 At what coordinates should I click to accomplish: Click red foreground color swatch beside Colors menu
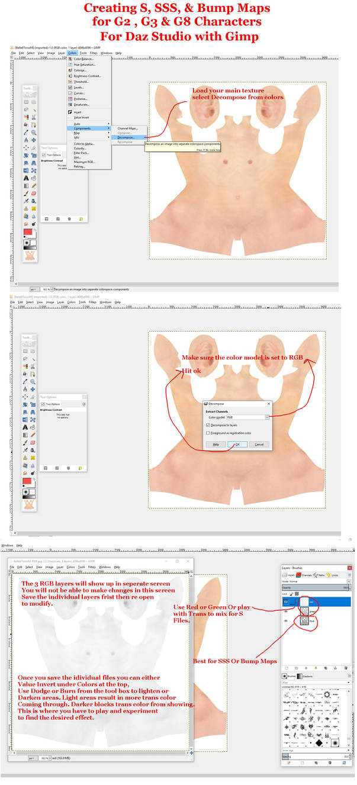pyautogui.click(x=28, y=231)
